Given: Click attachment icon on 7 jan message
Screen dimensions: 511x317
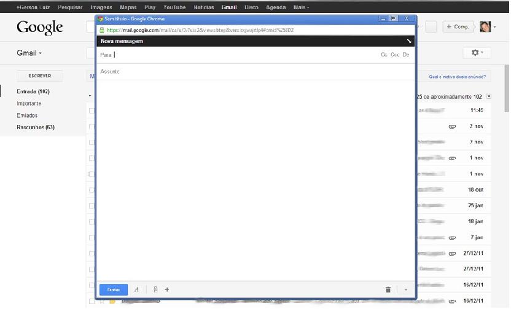Looking at the screenshot, I should [452, 237].
